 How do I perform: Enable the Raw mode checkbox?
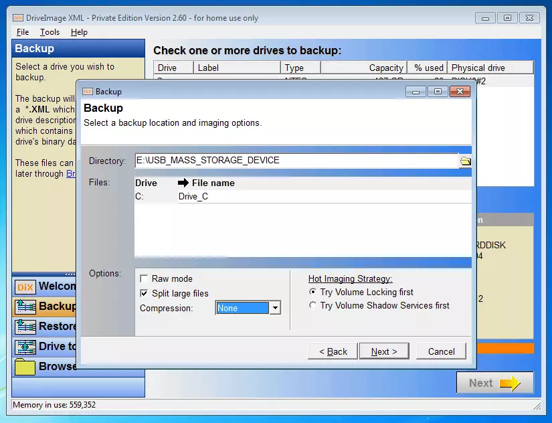(144, 279)
